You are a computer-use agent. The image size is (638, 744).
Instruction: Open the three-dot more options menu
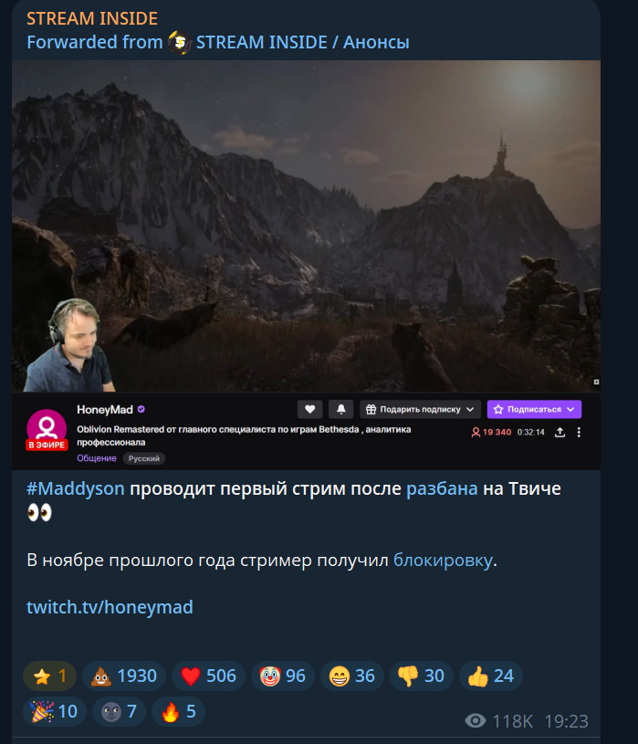(x=579, y=433)
